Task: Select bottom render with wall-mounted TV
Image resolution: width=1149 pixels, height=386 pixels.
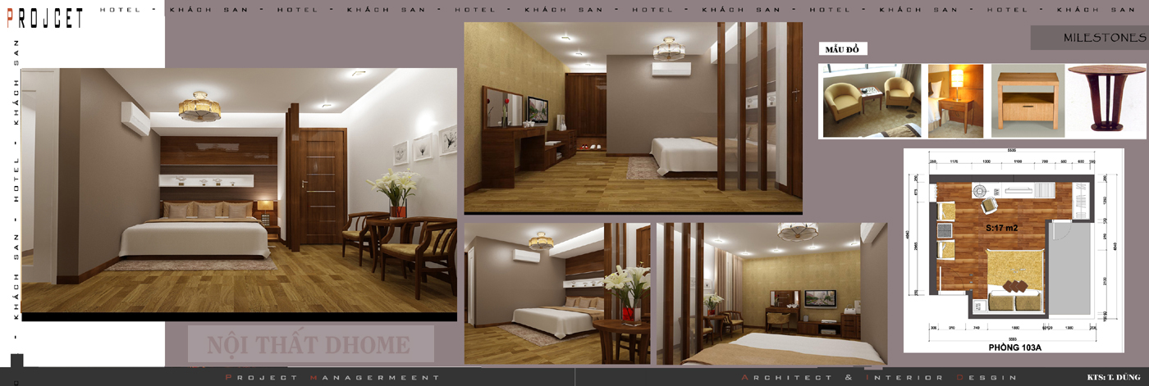Action: pyautogui.click(x=771, y=293)
